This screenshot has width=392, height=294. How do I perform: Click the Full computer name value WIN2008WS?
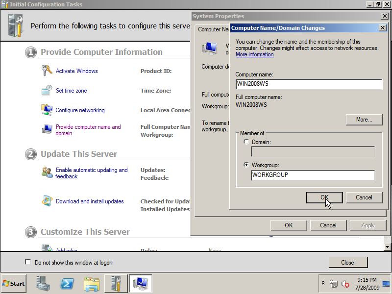coord(251,105)
